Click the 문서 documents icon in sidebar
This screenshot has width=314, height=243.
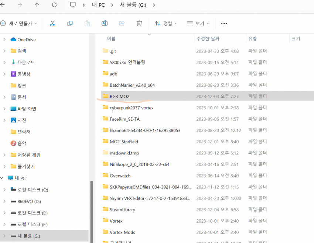13,97
